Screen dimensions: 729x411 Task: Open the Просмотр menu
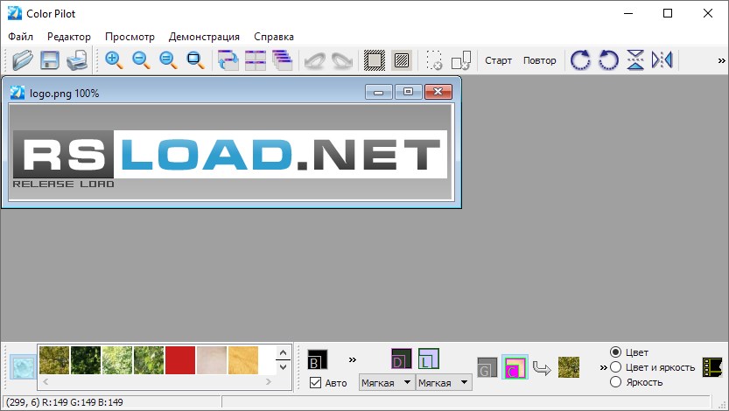pyautogui.click(x=130, y=37)
